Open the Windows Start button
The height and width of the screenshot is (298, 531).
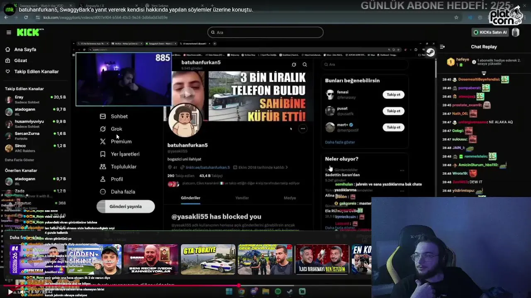229,291
